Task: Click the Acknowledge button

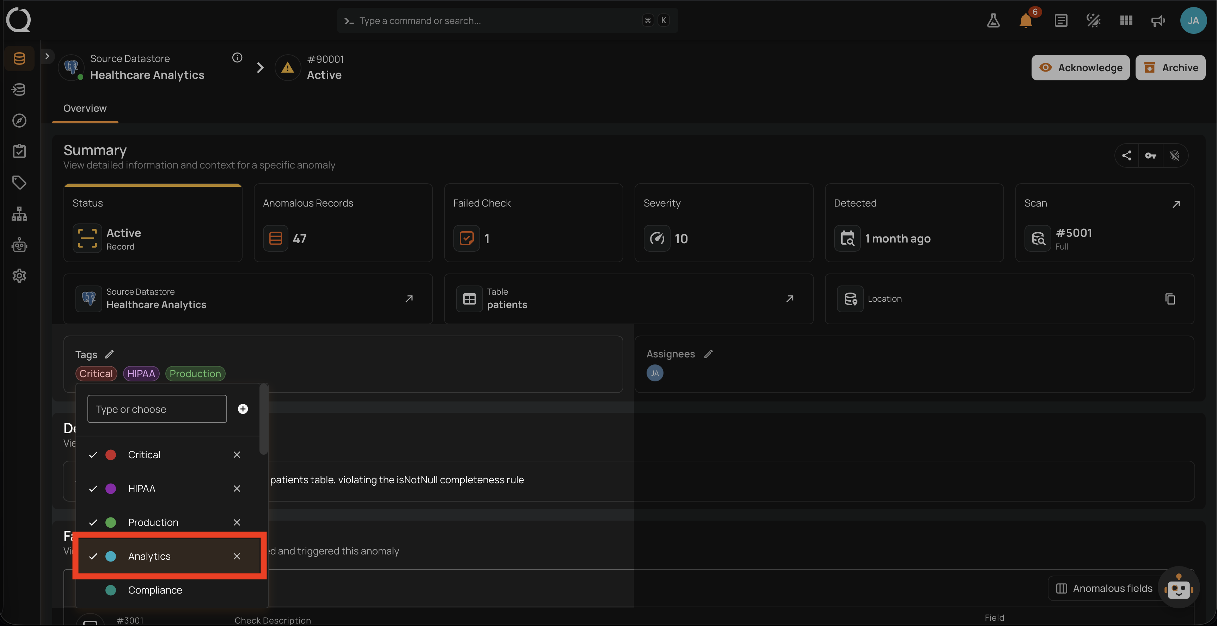Action: pos(1080,68)
